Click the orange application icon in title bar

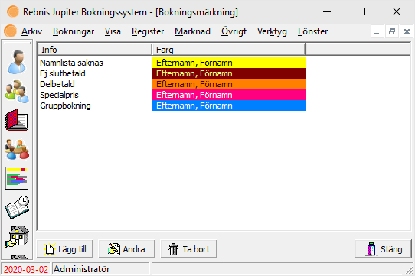click(13, 12)
